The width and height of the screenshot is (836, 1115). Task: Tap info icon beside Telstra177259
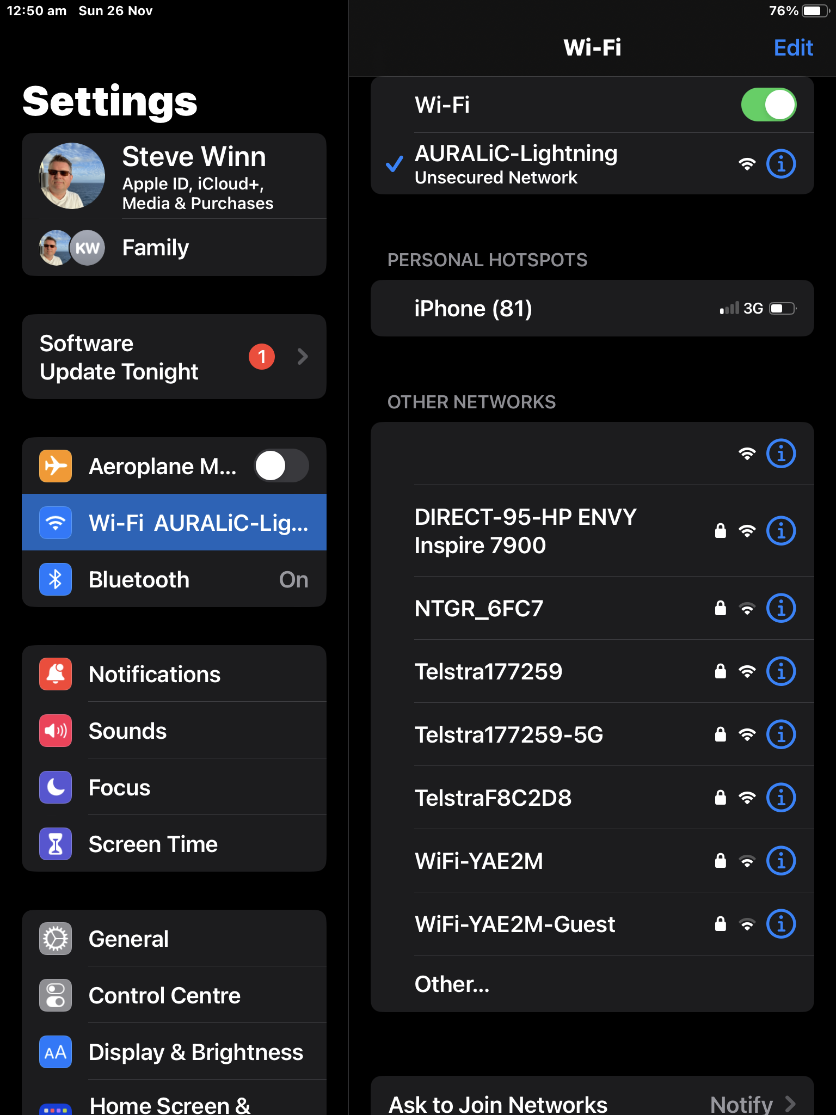[x=781, y=671]
